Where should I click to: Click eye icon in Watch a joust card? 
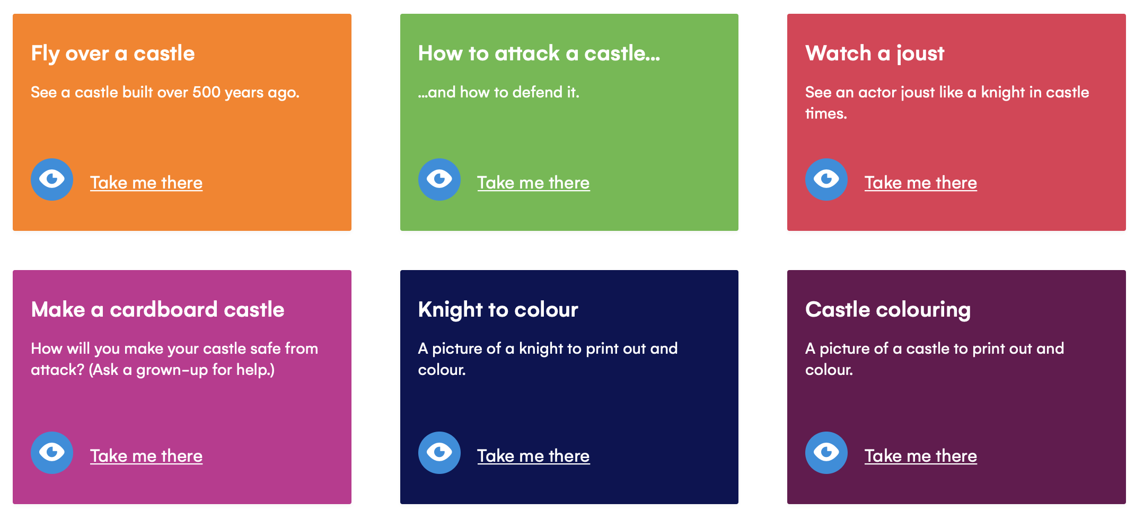coord(826,180)
